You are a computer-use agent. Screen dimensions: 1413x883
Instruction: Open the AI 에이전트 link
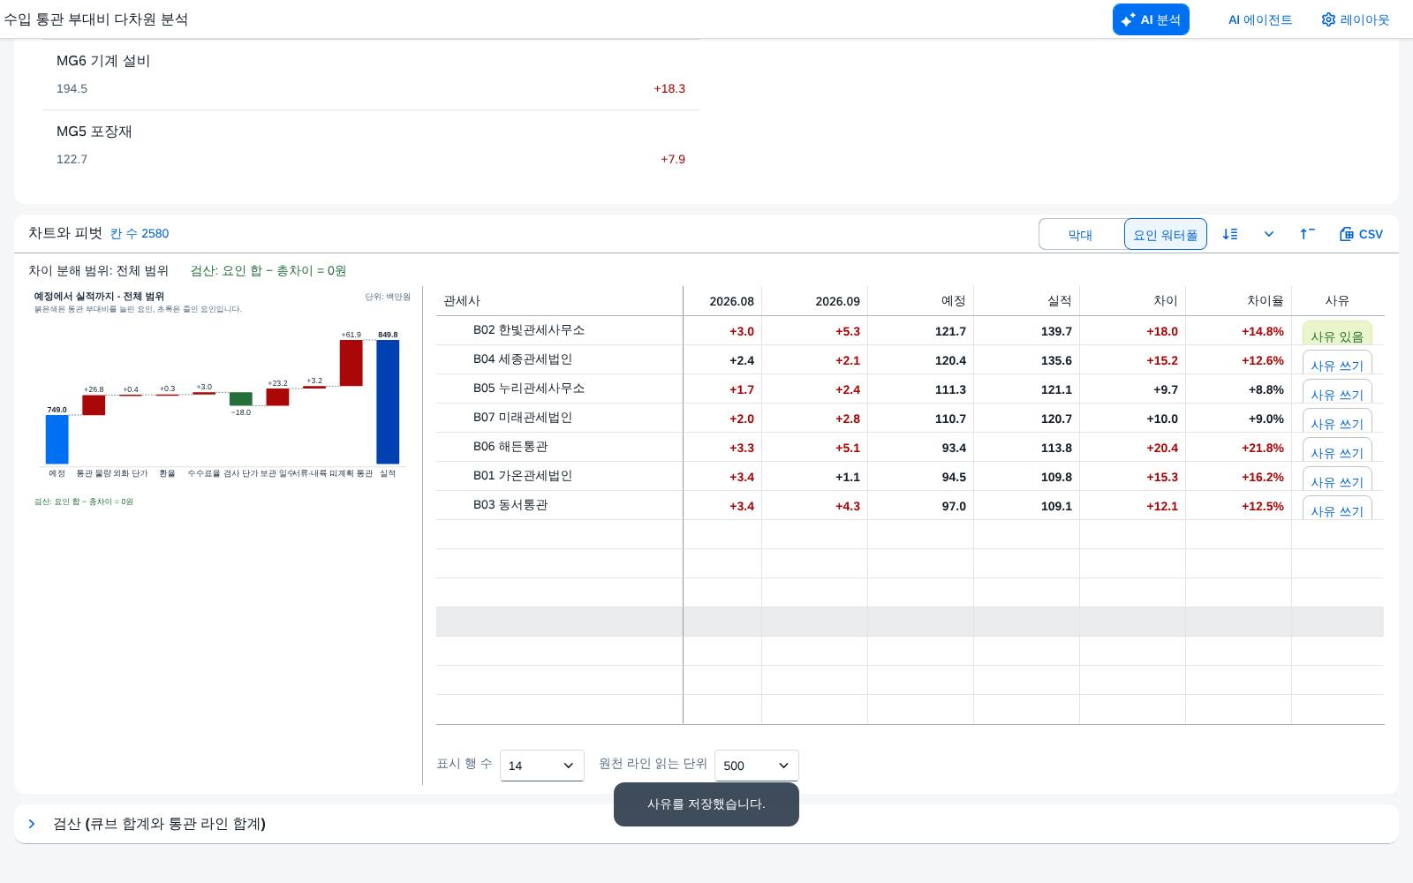(x=1260, y=19)
